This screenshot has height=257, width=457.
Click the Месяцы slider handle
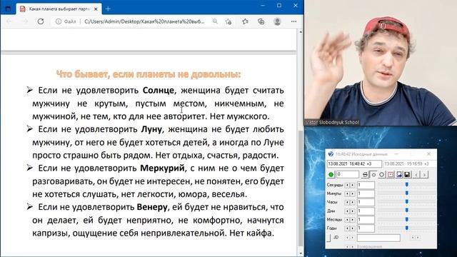407,219
